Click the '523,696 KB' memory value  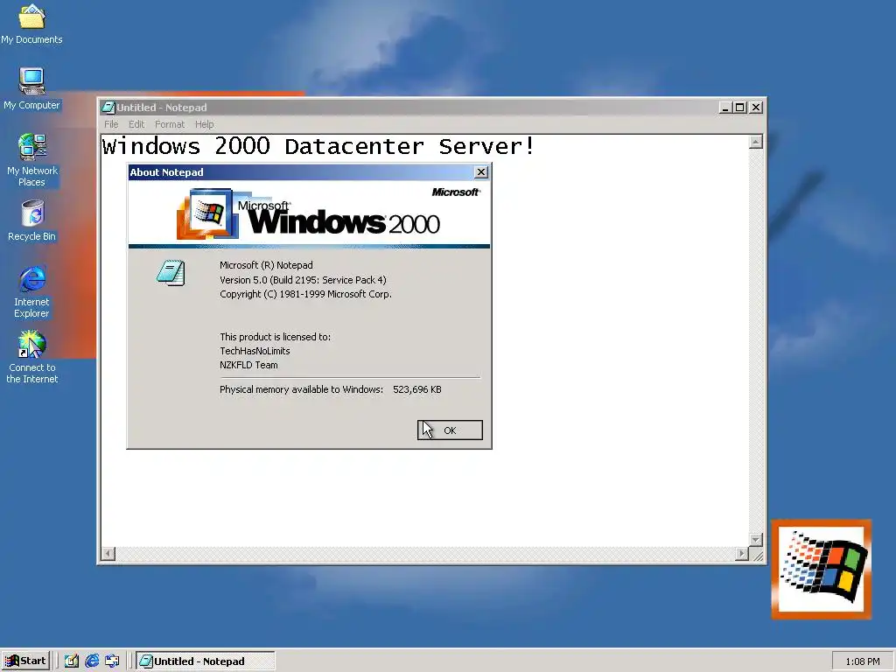[x=417, y=389]
